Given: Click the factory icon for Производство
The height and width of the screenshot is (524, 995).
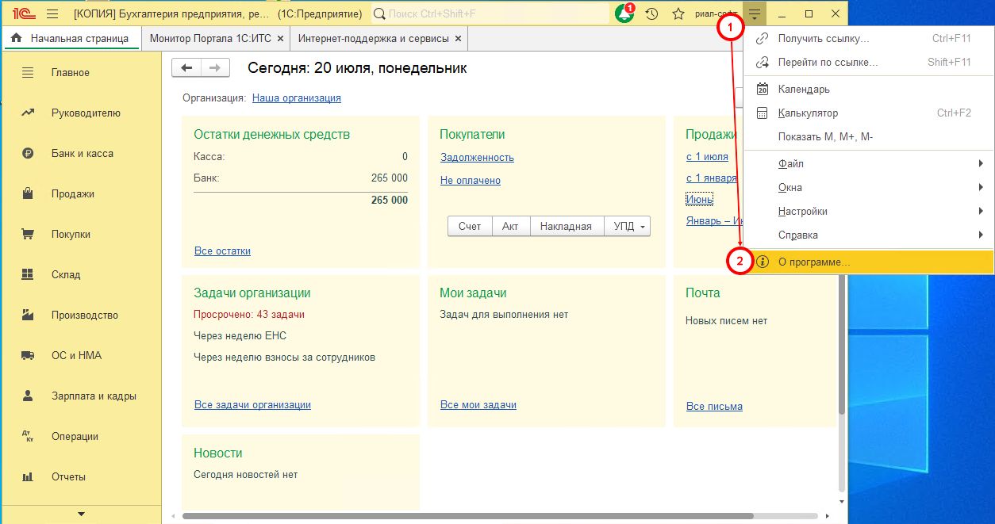Looking at the screenshot, I should (28, 315).
